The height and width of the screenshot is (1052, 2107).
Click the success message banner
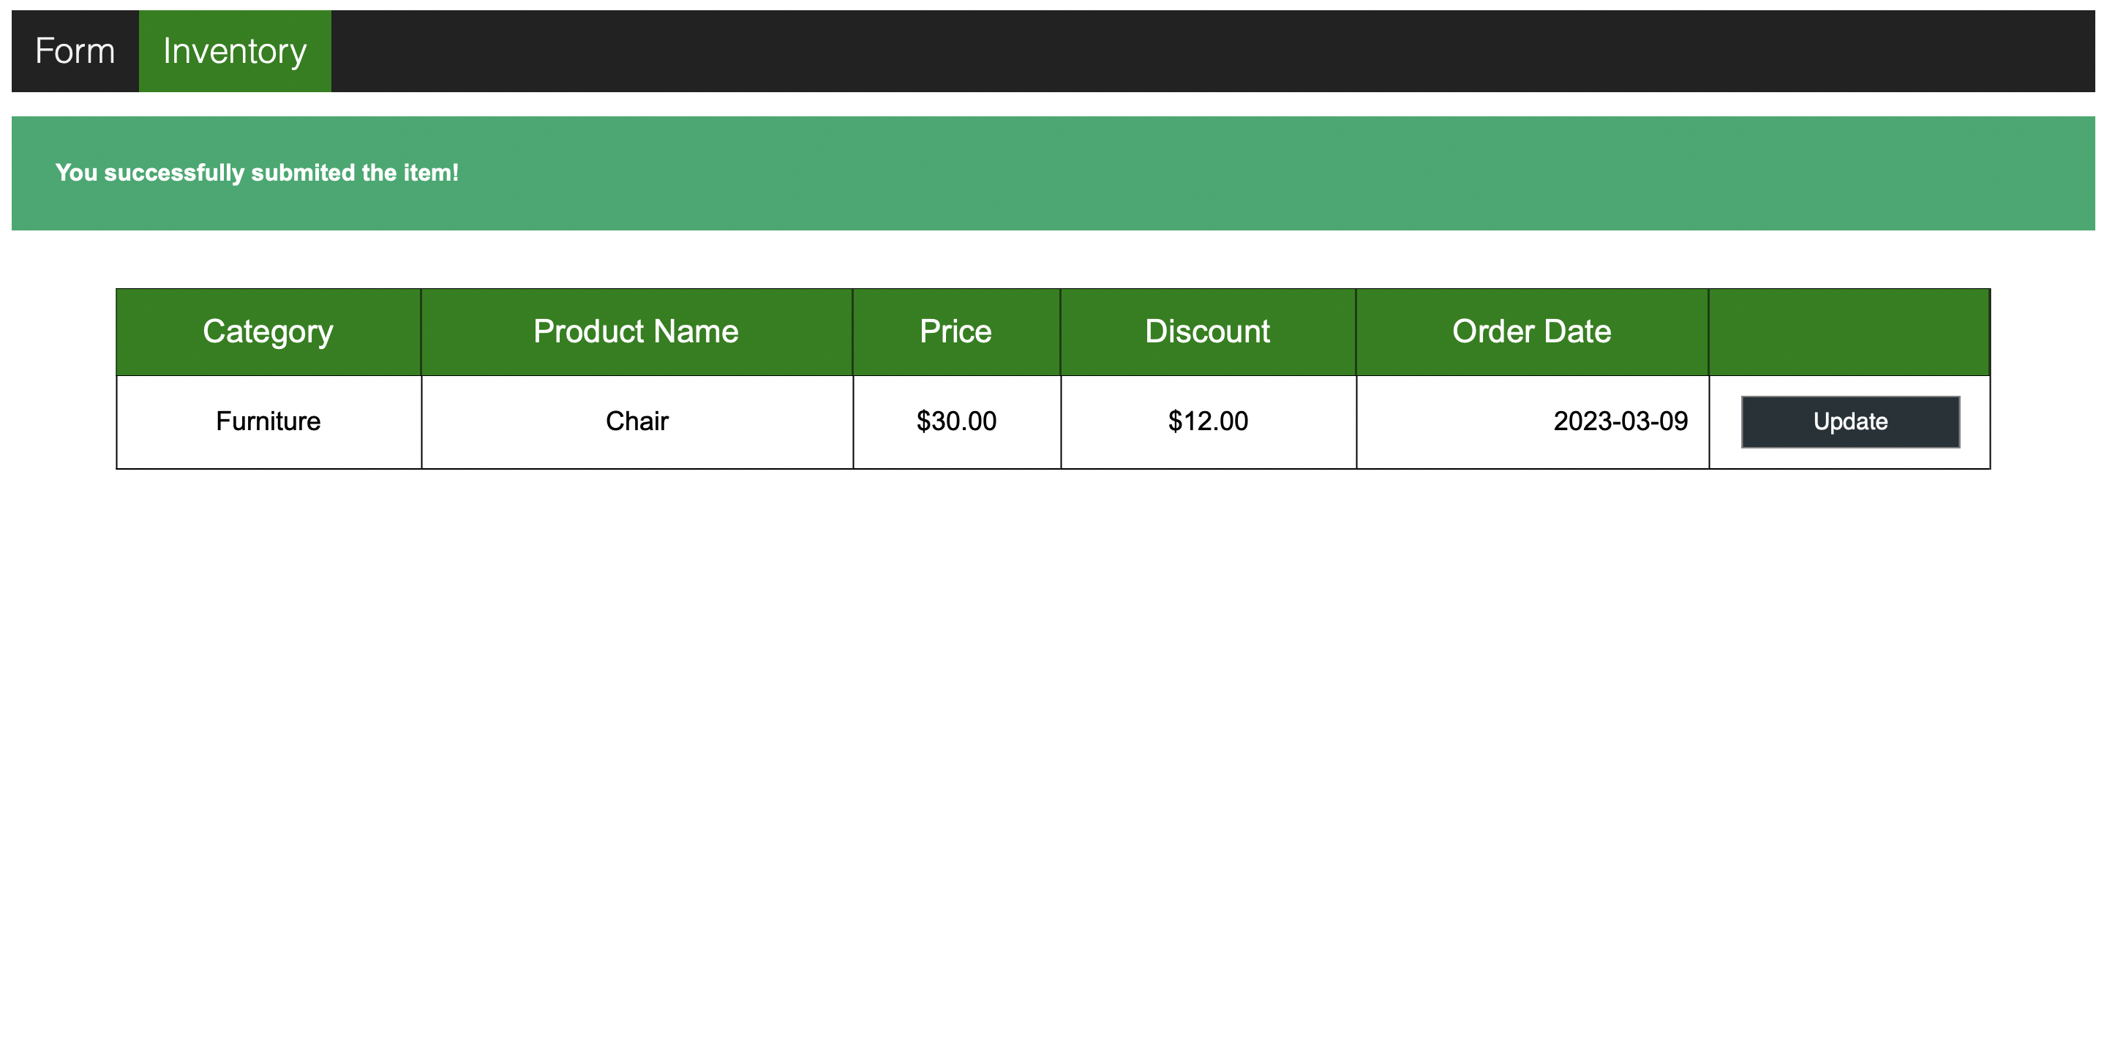(1053, 173)
